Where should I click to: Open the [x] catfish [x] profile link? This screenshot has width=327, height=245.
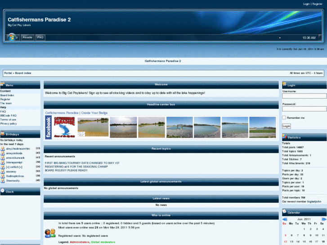pyautogui.click(x=14, y=167)
